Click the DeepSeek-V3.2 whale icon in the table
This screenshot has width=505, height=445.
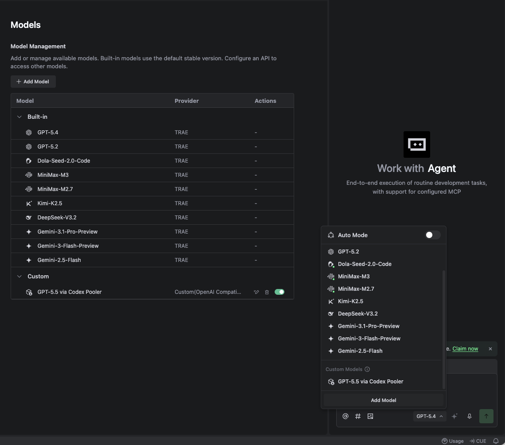point(29,218)
